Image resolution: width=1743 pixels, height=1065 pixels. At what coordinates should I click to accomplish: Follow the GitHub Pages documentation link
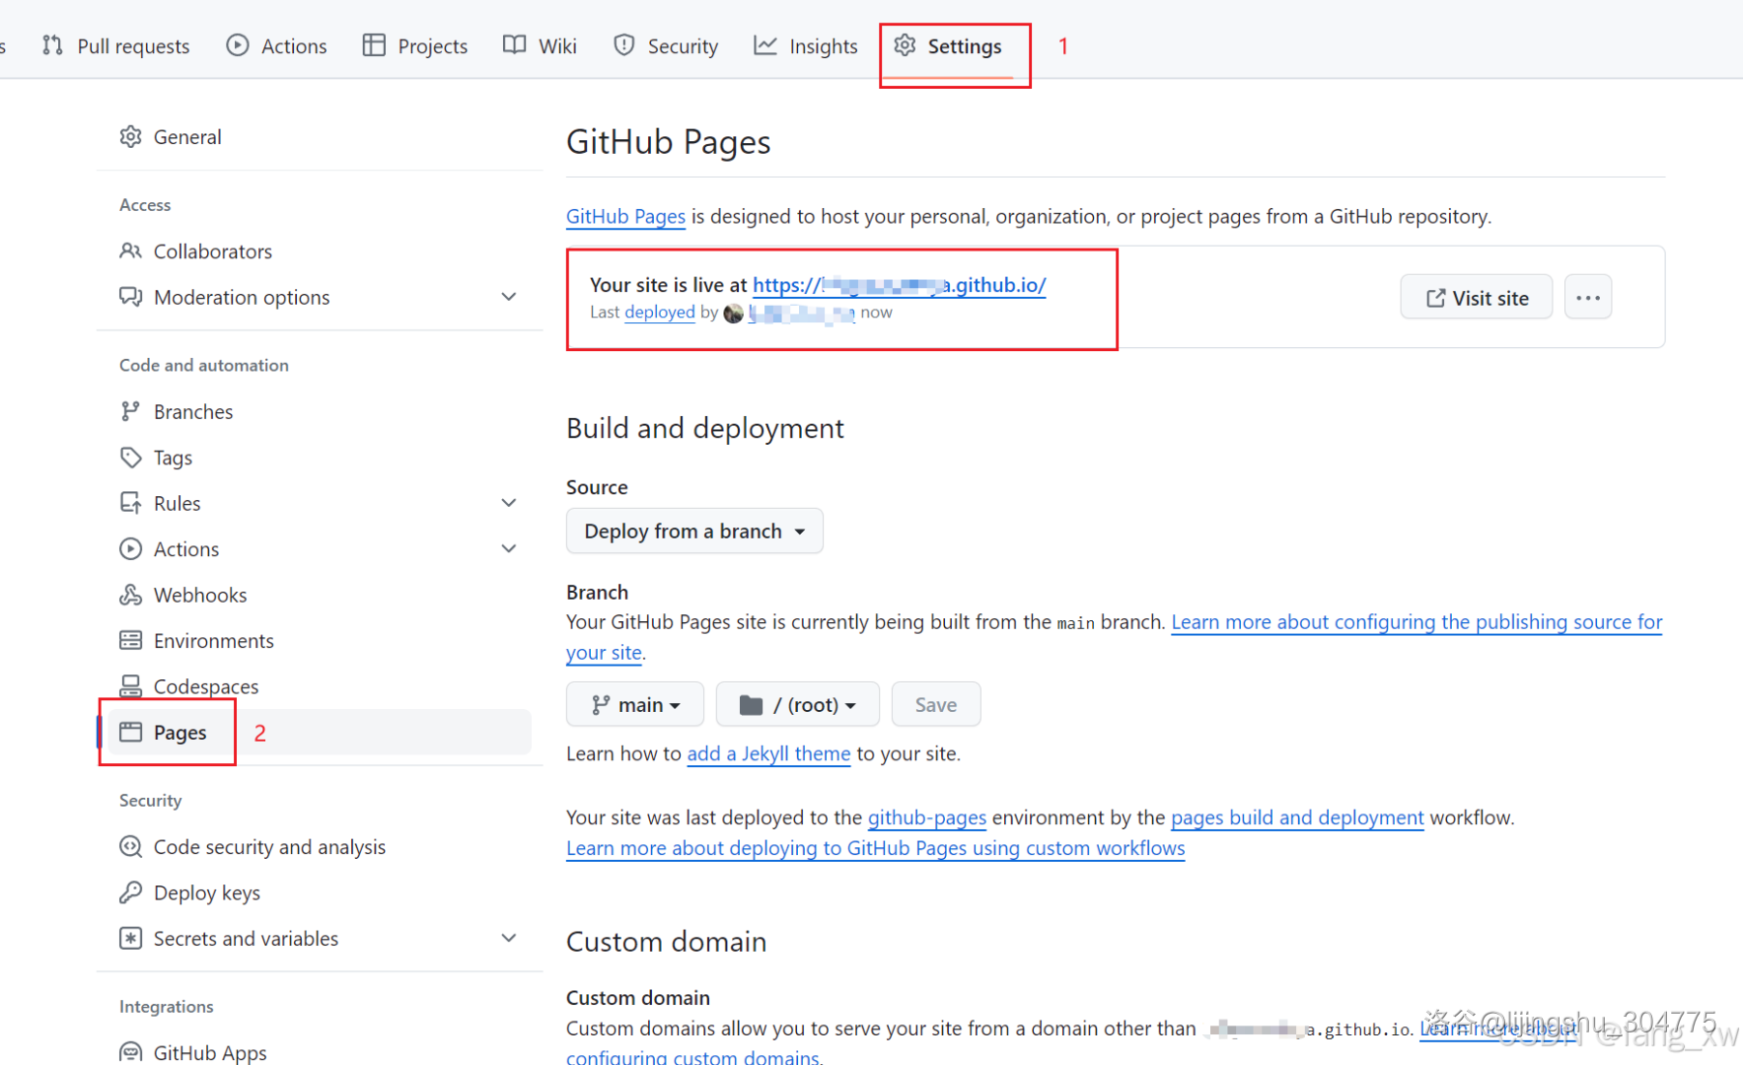point(625,216)
